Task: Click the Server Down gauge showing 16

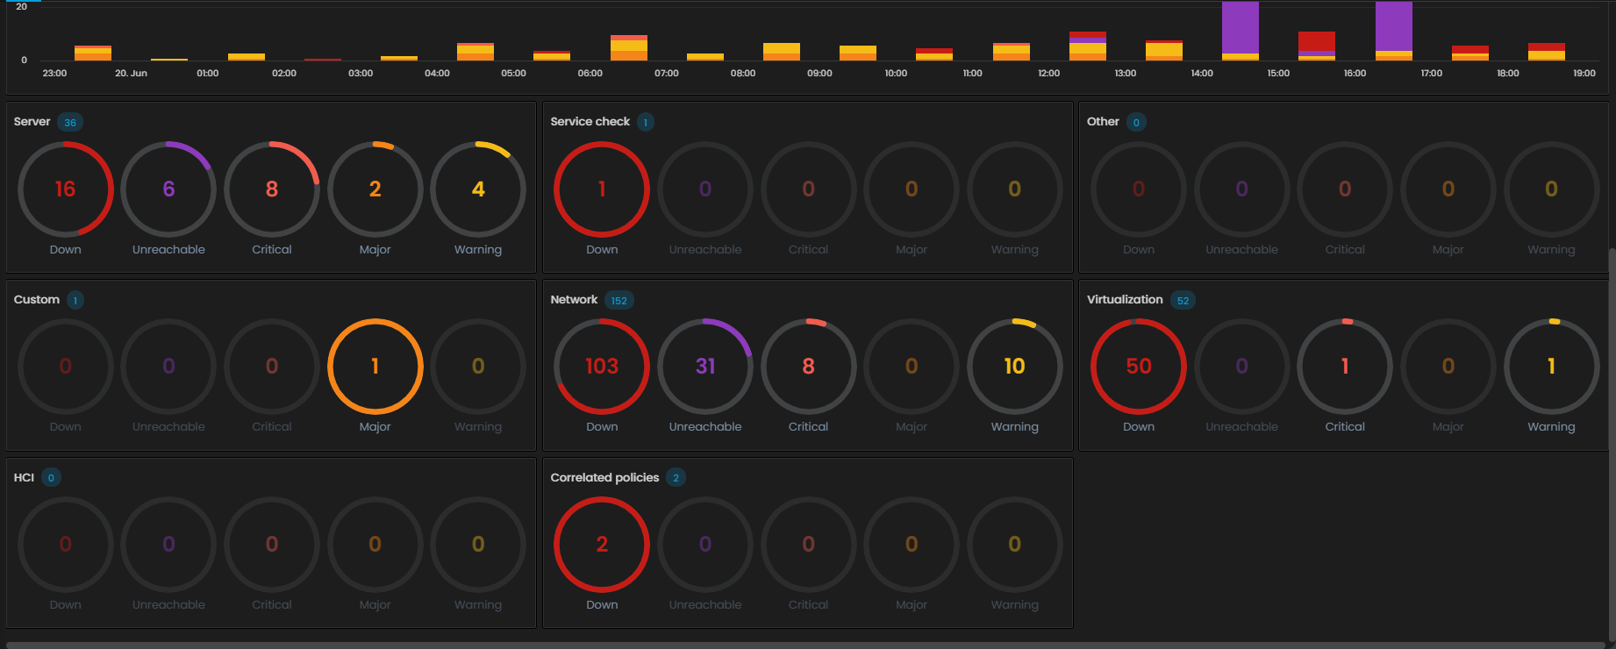Action: [66, 189]
